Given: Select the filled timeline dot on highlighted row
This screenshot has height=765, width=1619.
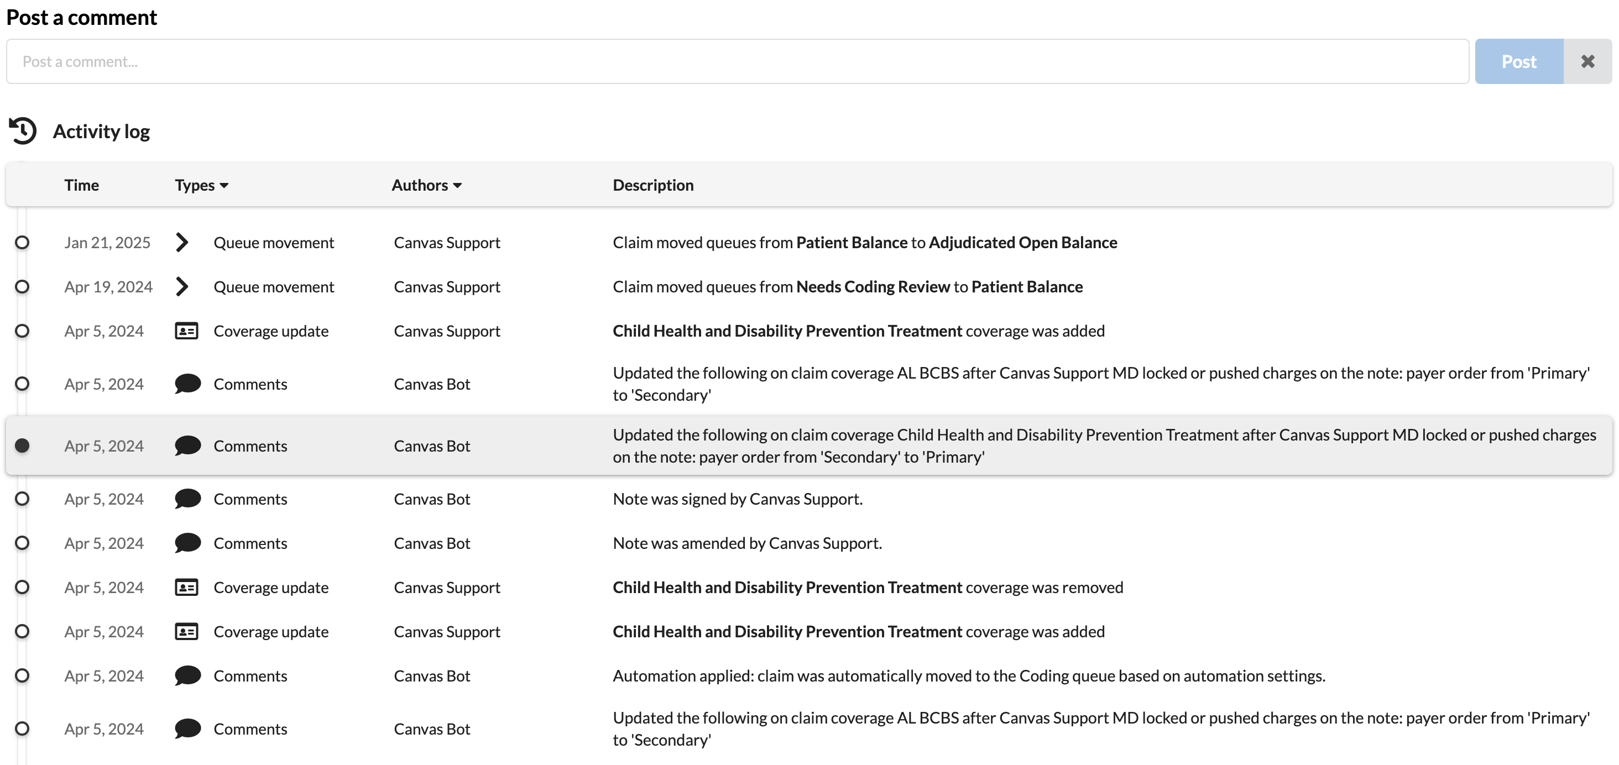Looking at the screenshot, I should coord(22,446).
